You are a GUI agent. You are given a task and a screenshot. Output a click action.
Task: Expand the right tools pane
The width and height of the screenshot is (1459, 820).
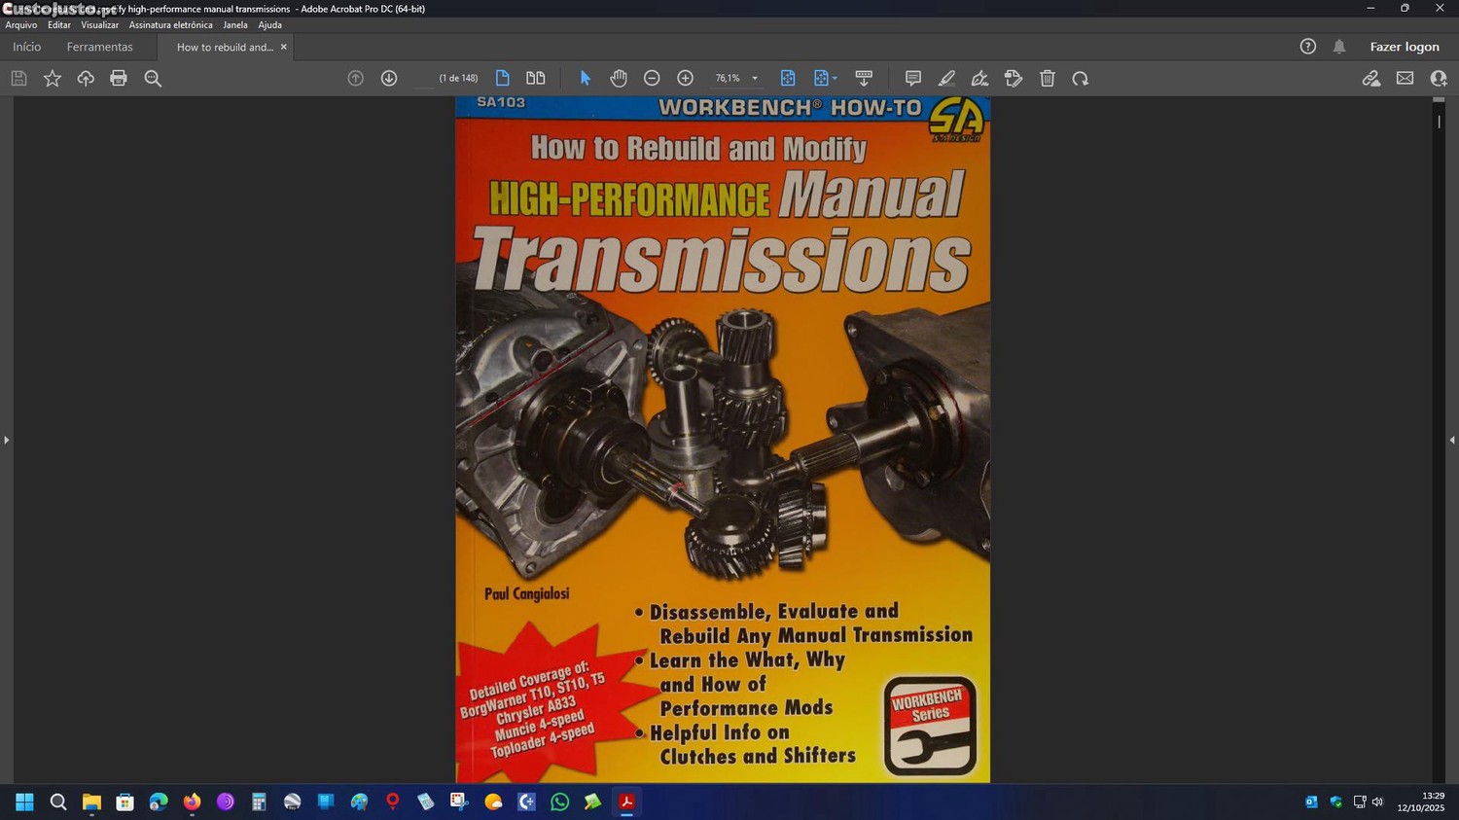[x=1452, y=441]
